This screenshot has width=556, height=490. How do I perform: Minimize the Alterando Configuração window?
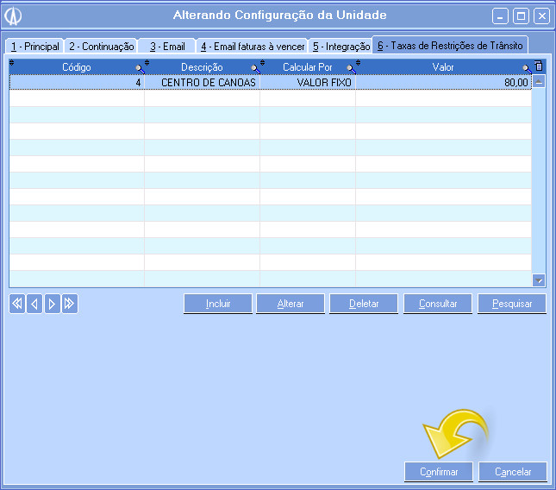point(500,16)
